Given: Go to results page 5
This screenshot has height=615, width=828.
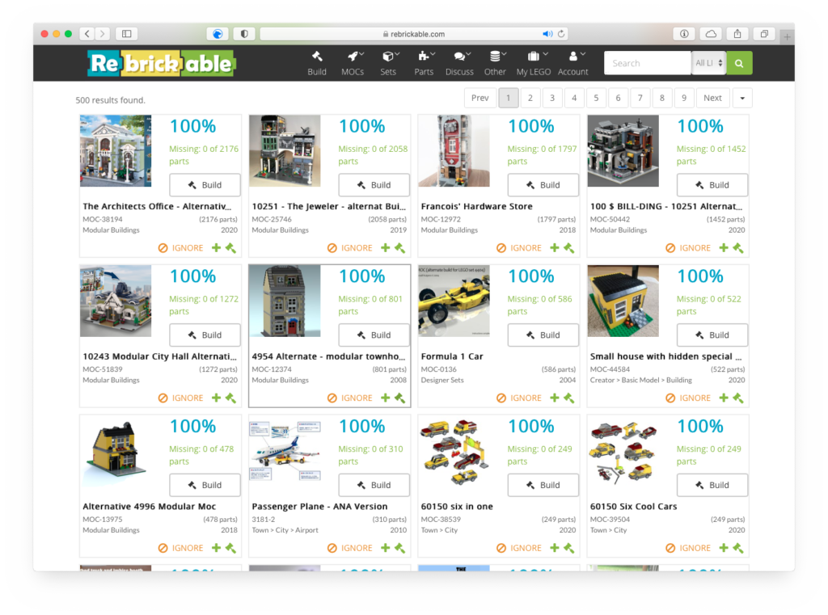Looking at the screenshot, I should pyautogui.click(x=596, y=98).
